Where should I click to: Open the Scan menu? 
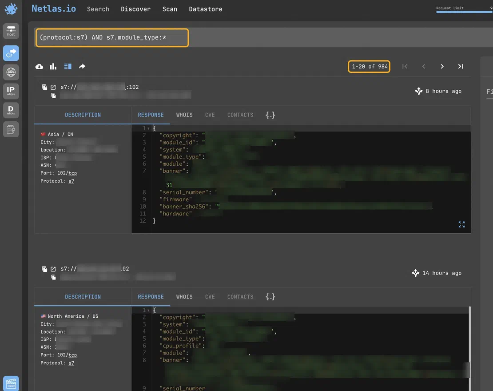170,9
